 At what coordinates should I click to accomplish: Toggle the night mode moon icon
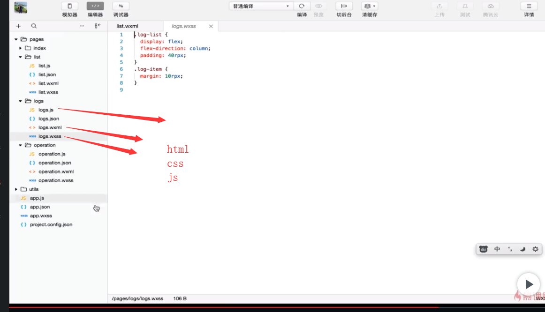tap(522, 249)
